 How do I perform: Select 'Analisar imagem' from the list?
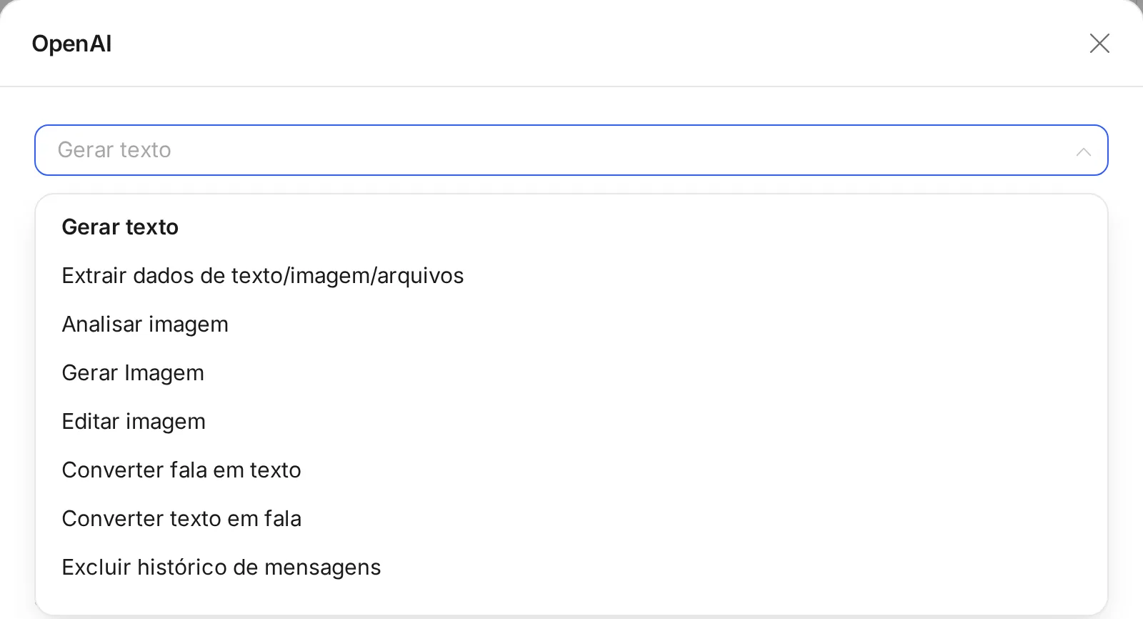(571, 325)
